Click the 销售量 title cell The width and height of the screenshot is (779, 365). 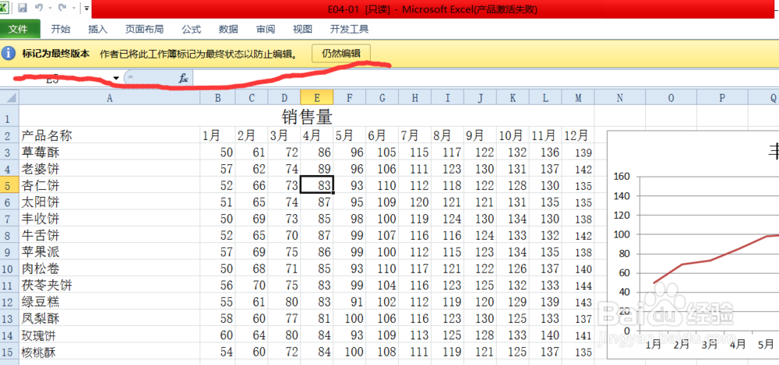coord(306,118)
